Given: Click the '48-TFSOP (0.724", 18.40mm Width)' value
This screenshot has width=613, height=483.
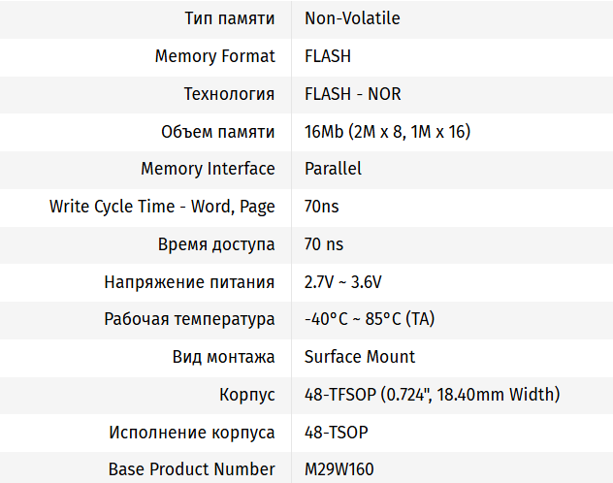Looking at the screenshot, I should (432, 395).
